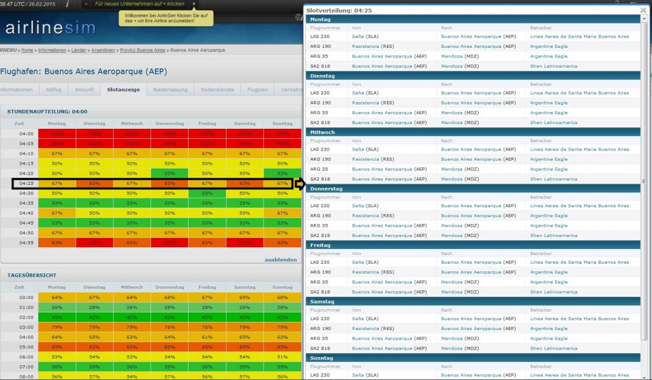
Task: Click the ausblenden link under hourly table
Action: [x=281, y=259]
